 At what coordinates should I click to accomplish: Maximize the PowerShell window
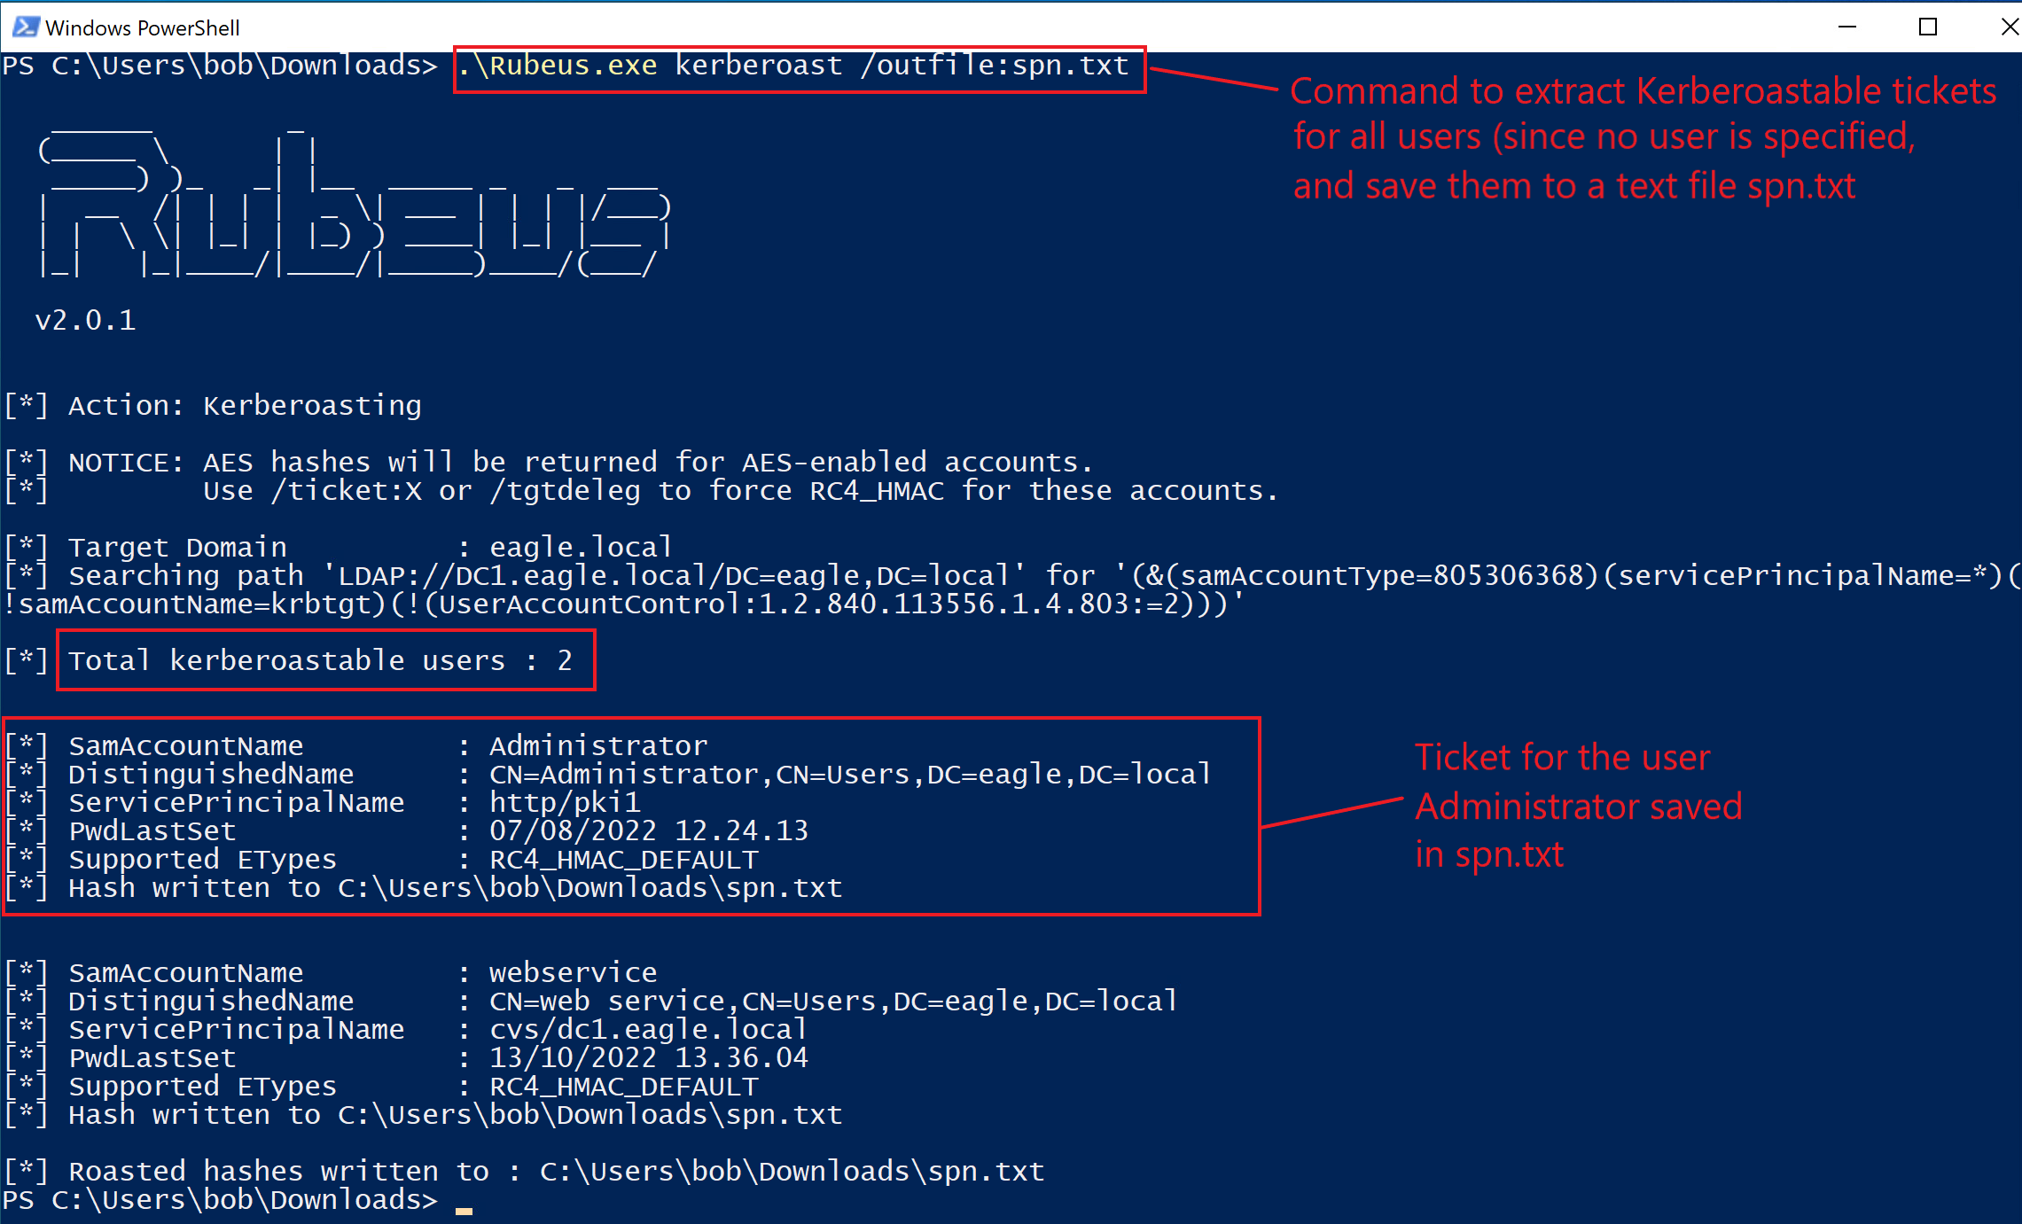click(x=1927, y=27)
